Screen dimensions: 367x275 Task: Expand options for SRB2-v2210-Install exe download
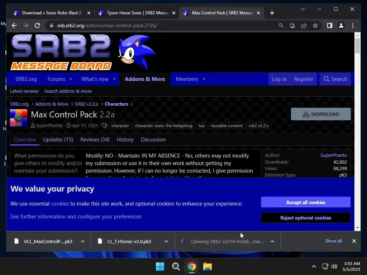coord(272,241)
